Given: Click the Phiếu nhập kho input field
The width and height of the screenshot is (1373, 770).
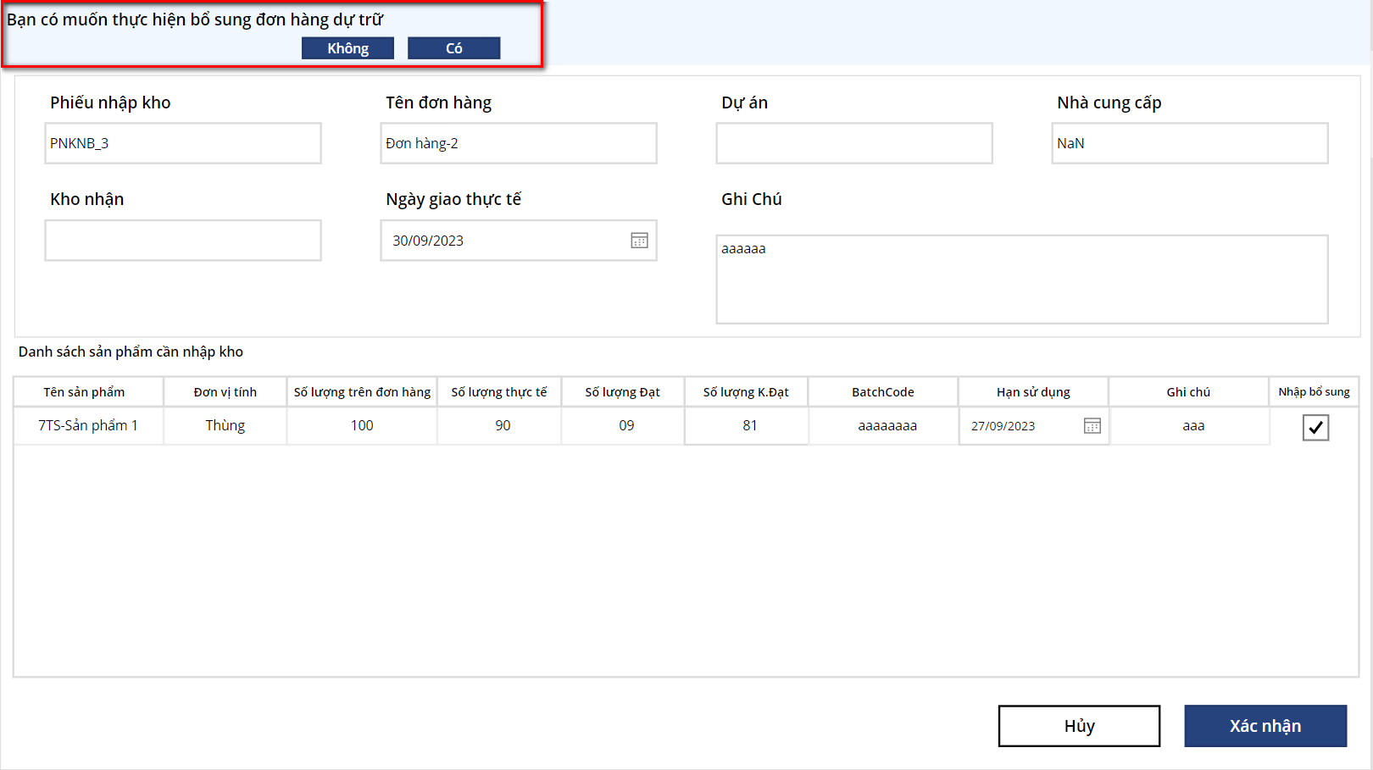Looking at the screenshot, I should click(182, 143).
